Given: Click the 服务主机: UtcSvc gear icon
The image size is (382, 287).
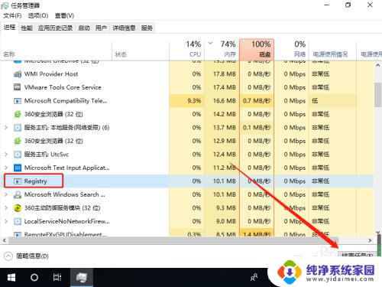Looking at the screenshot, I should tap(18, 155).
